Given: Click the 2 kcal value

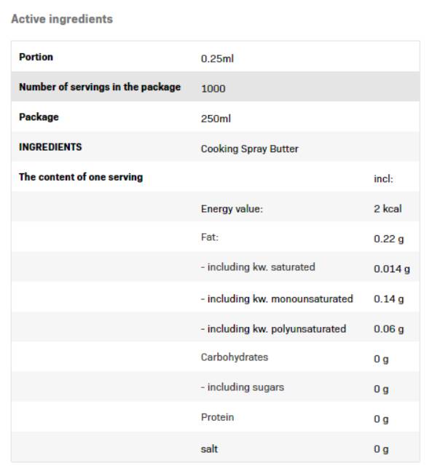Looking at the screenshot, I should (388, 208).
